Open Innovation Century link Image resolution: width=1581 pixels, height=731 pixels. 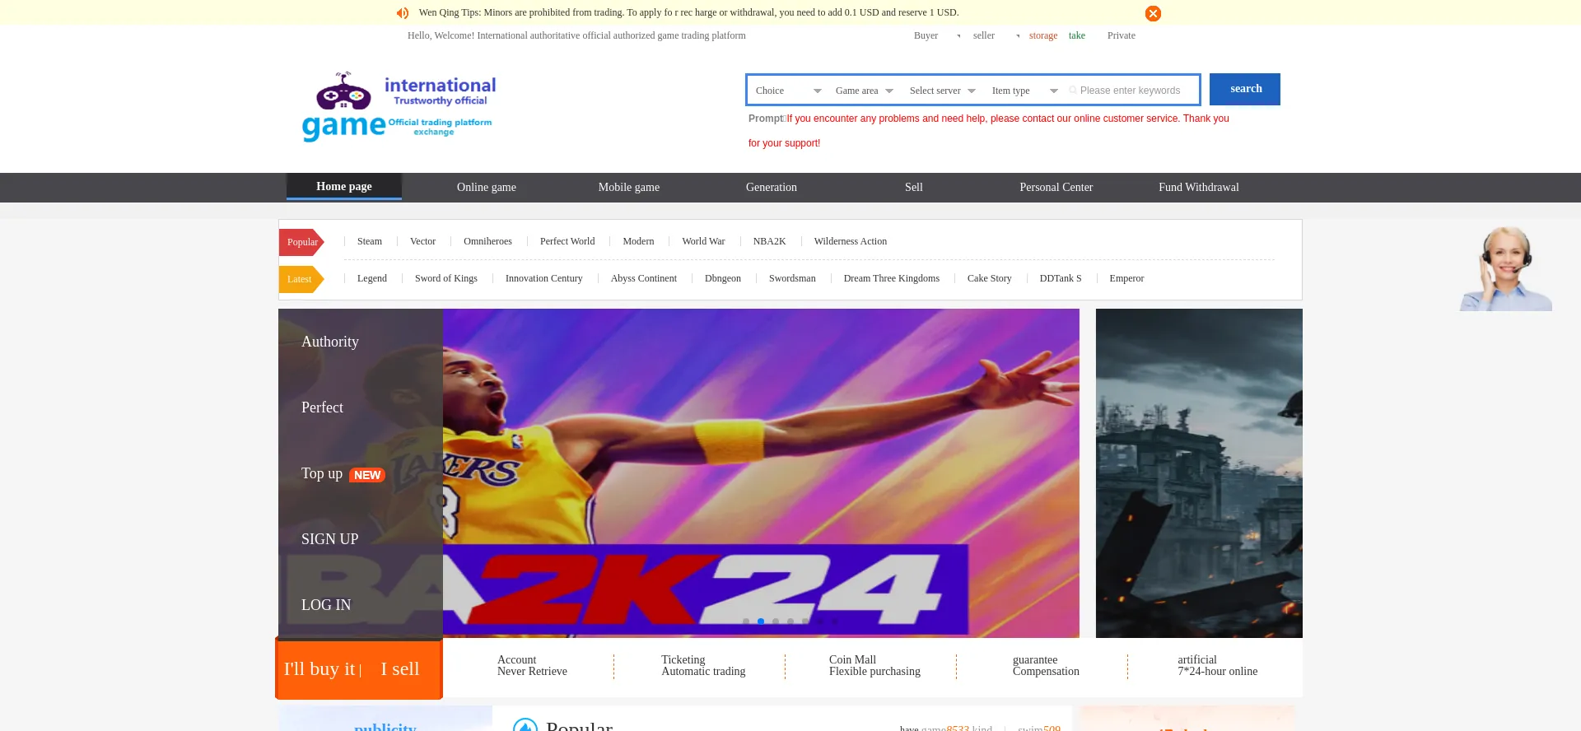tap(544, 278)
